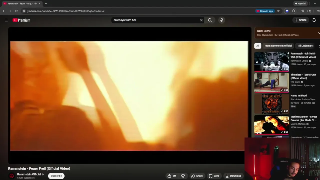
Task: Subscribe to Rammstein Official
Action: coord(56,176)
